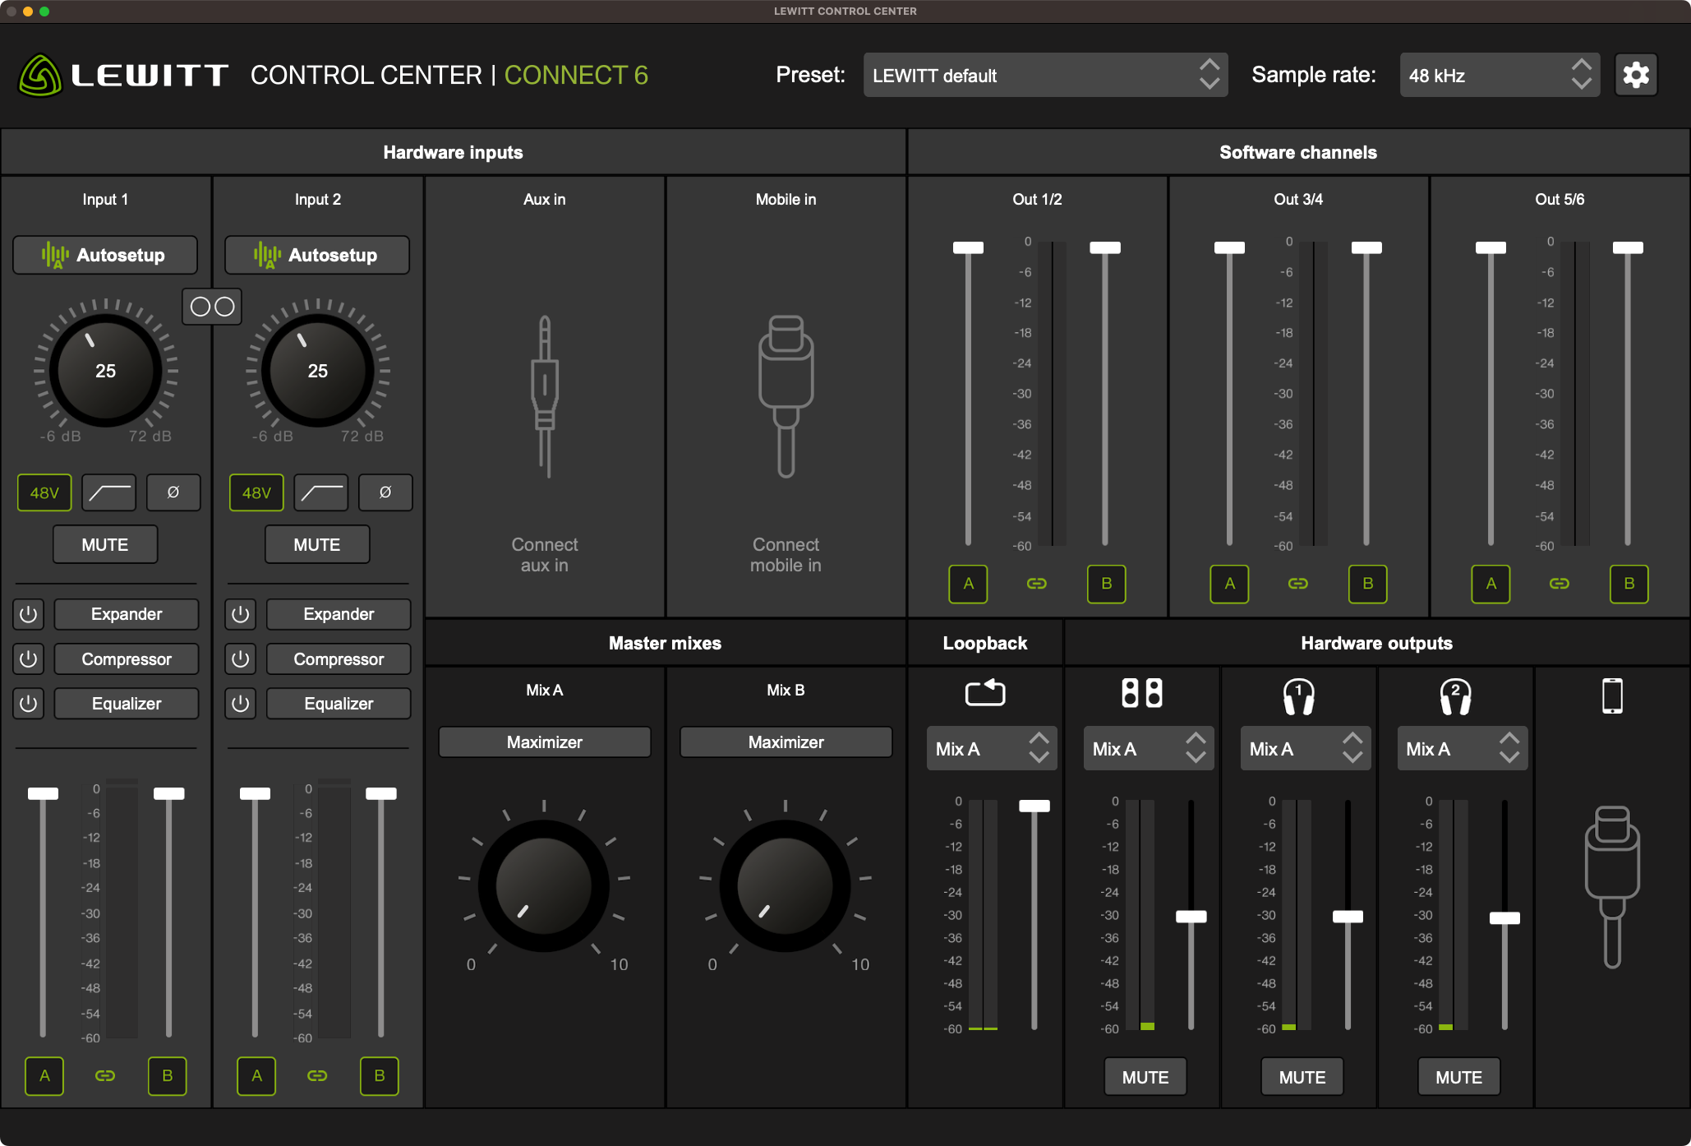Toggle Input 2 Expander power

pyautogui.click(x=240, y=614)
